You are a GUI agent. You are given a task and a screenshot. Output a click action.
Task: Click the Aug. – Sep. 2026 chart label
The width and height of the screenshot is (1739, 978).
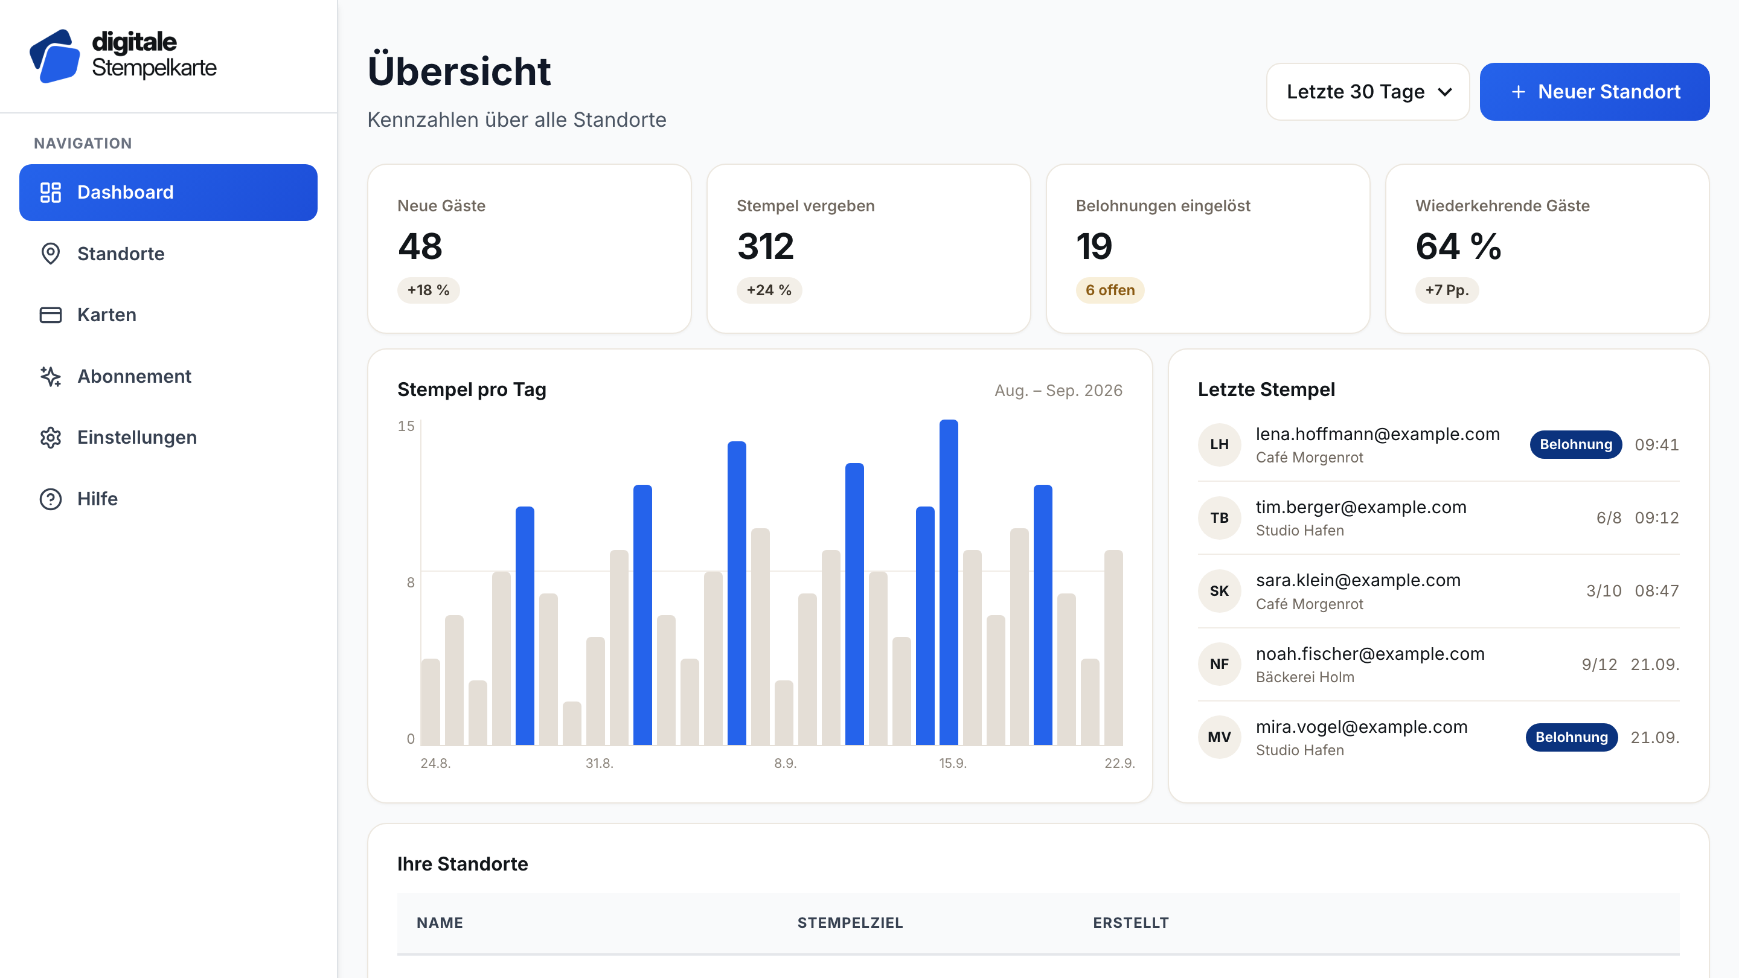click(x=1058, y=391)
